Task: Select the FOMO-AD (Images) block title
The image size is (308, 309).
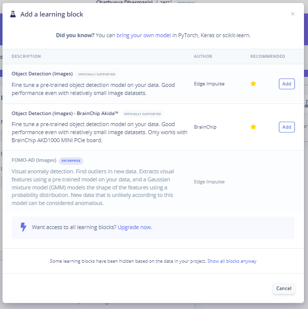Action: tap(34, 161)
